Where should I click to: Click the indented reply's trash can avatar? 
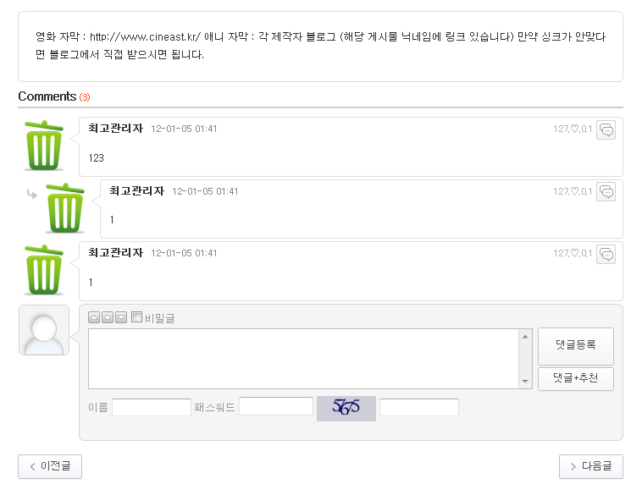64,207
